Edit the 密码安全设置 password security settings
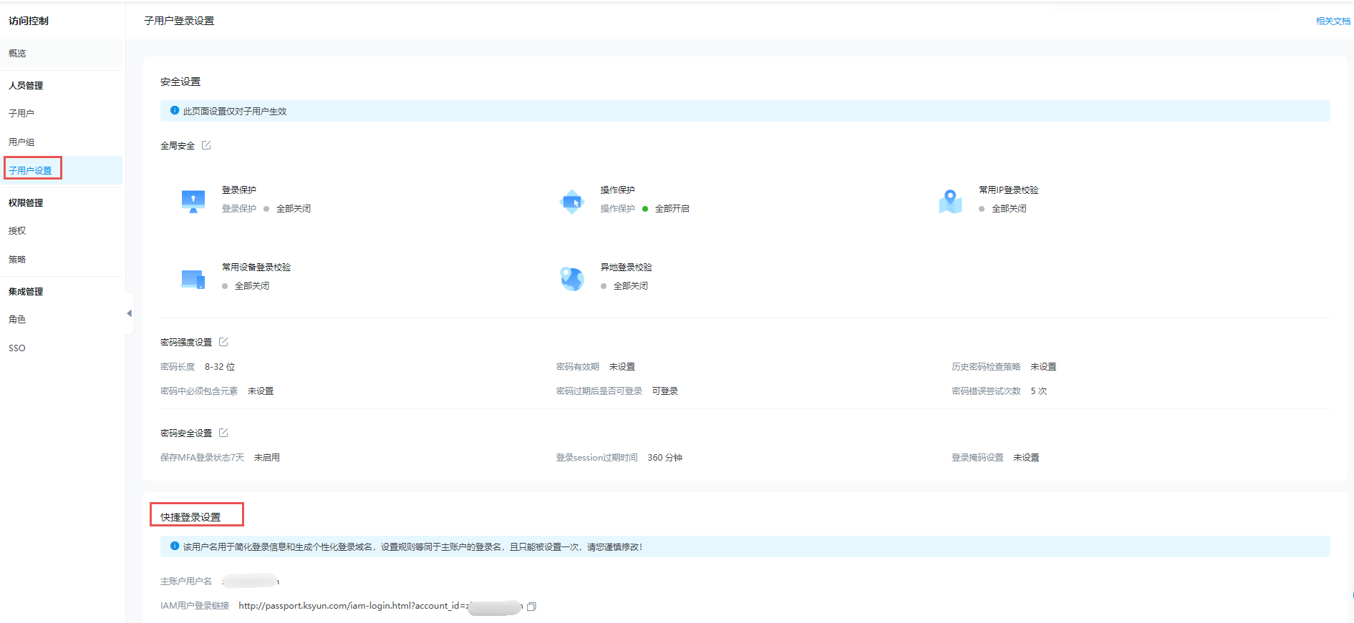 (223, 433)
